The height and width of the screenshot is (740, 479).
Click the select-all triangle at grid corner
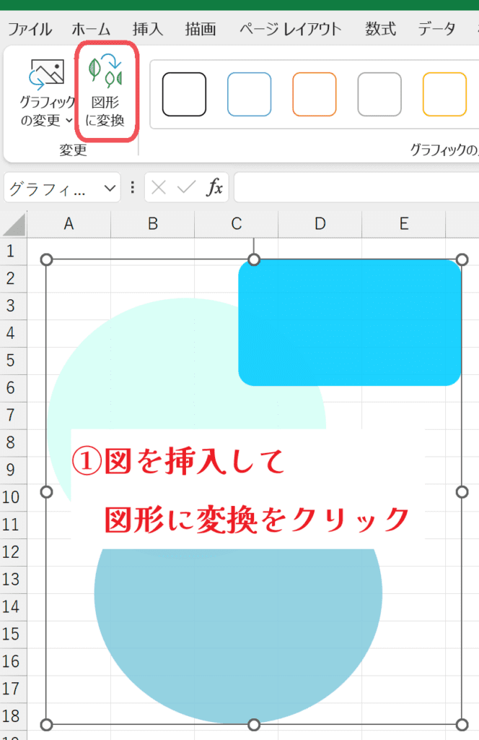point(14,225)
